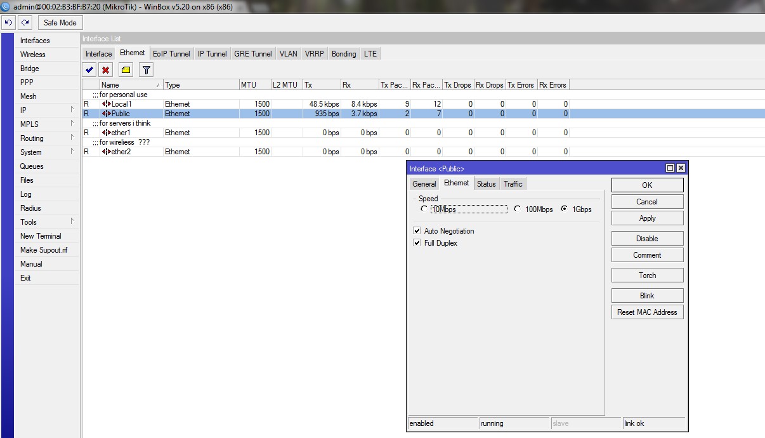
Task: Select the ether2 interface row
Action: [x=325, y=152]
